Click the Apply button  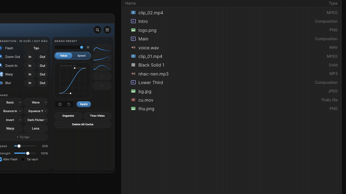coord(84,104)
